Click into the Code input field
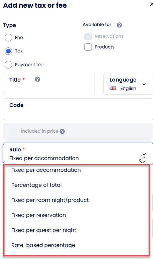This screenshot has height=259, width=153. [78, 109]
